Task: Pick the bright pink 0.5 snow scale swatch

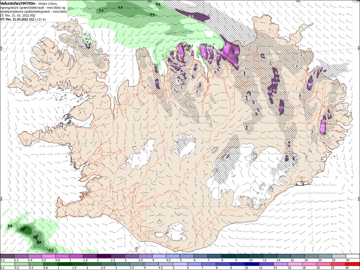Action: [x=48, y=256]
